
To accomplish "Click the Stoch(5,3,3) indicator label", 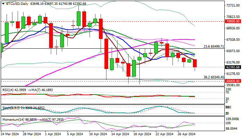I will tap(11, 108).
